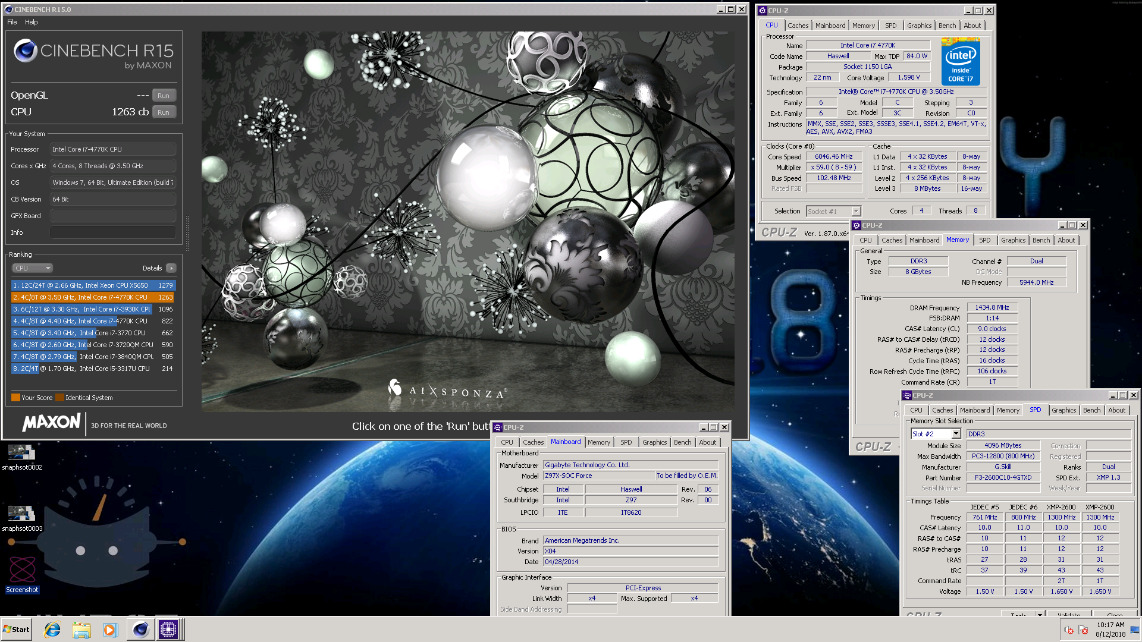
Task: Select ranking row Intel Core i5-3317U
Action: pyautogui.click(x=93, y=369)
